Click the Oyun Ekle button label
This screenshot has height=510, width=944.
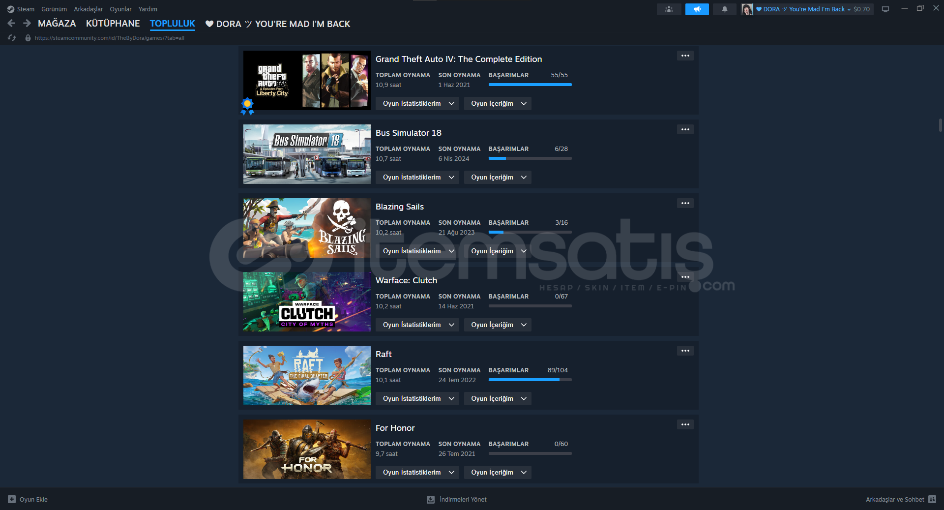(x=33, y=499)
